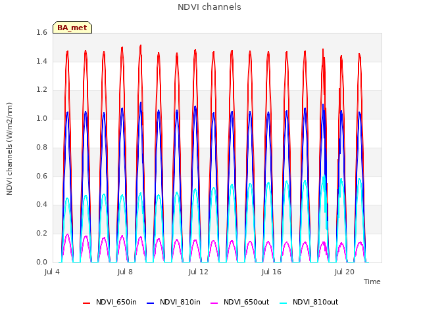Click the red NDVI_650in legend swatch
Viewport: 421px width, 315px height.
(86, 303)
